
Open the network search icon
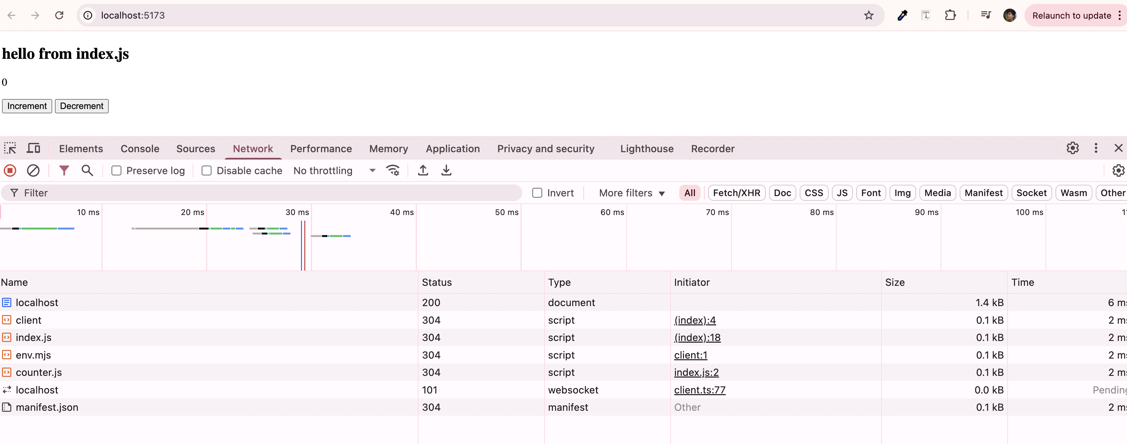point(87,170)
